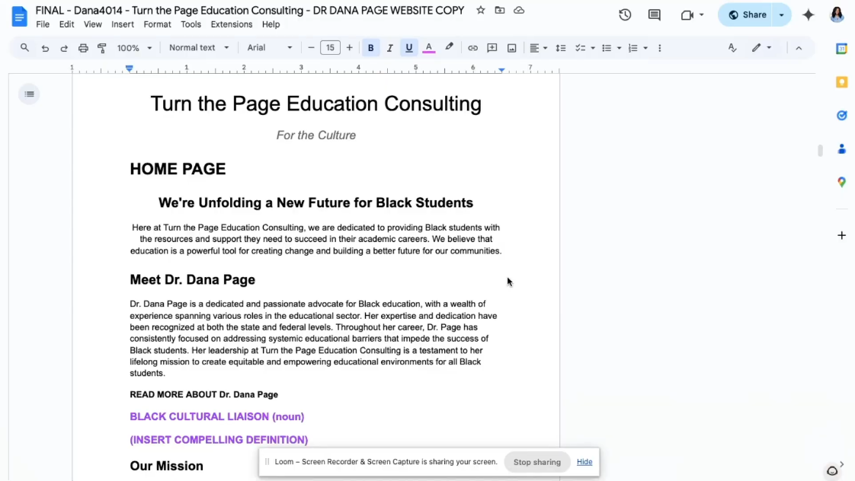The width and height of the screenshot is (855, 481).
Task: Toggle bold formatting
Action: [371, 48]
